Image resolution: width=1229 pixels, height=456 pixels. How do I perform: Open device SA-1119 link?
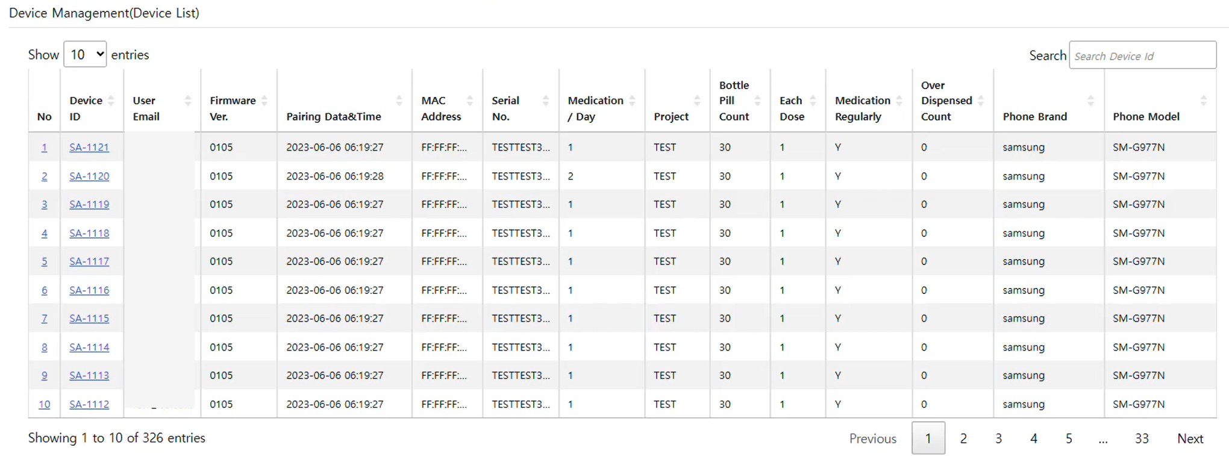89,204
